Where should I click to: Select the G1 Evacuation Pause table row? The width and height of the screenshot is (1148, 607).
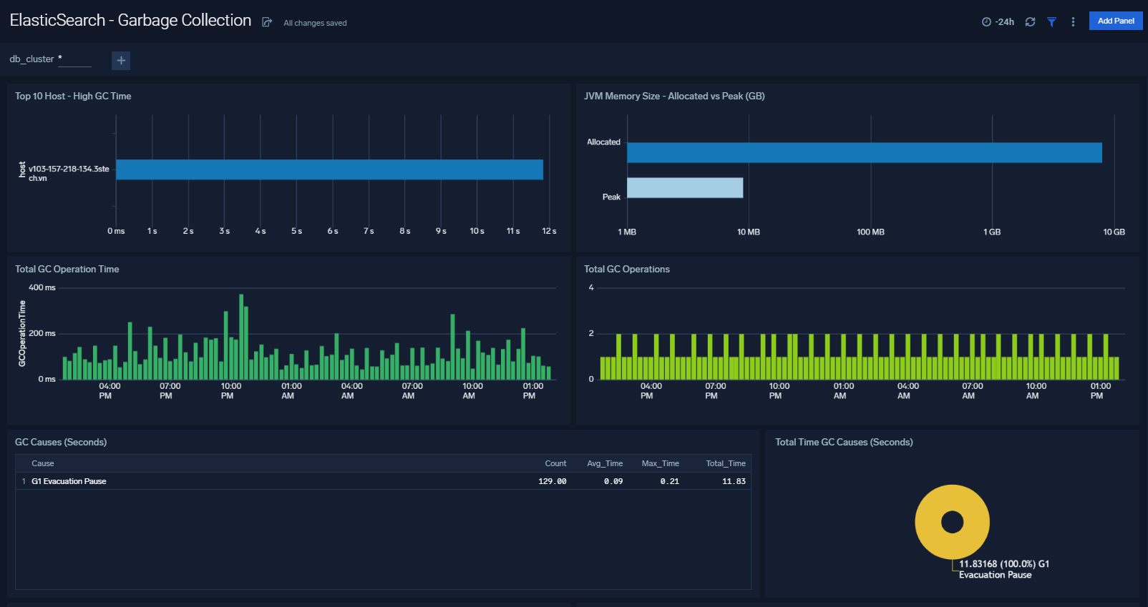(x=69, y=481)
